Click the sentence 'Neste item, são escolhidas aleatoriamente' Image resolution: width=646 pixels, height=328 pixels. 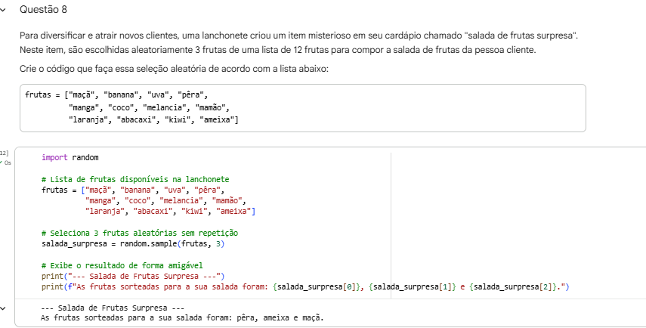coord(278,51)
